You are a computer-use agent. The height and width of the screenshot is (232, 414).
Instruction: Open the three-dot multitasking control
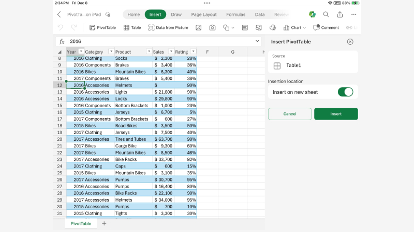207,3
